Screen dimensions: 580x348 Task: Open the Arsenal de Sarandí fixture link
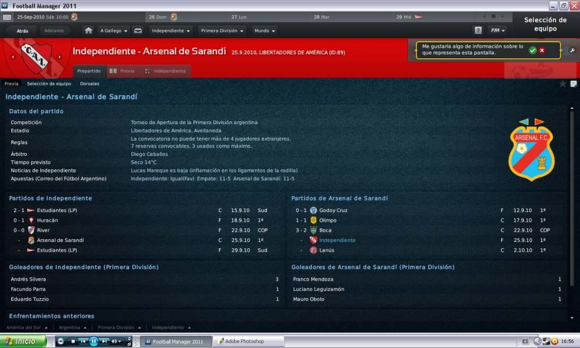(x=60, y=240)
